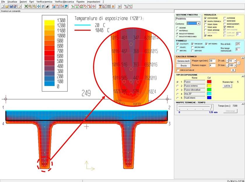This screenshot has width=245, height=182.
Task: Click the Genera mesh button
Action: tap(184, 61)
